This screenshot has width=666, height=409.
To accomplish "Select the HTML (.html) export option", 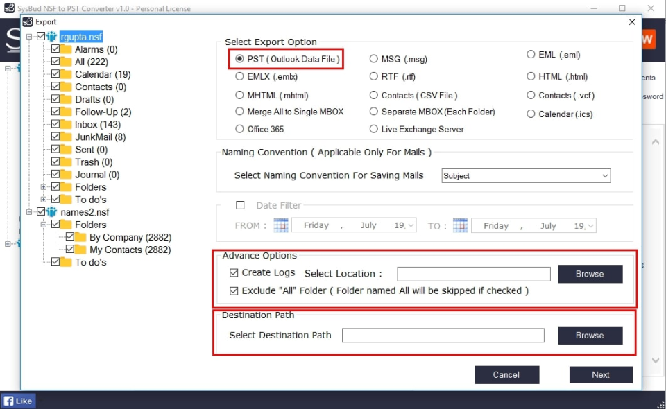I will pyautogui.click(x=531, y=76).
